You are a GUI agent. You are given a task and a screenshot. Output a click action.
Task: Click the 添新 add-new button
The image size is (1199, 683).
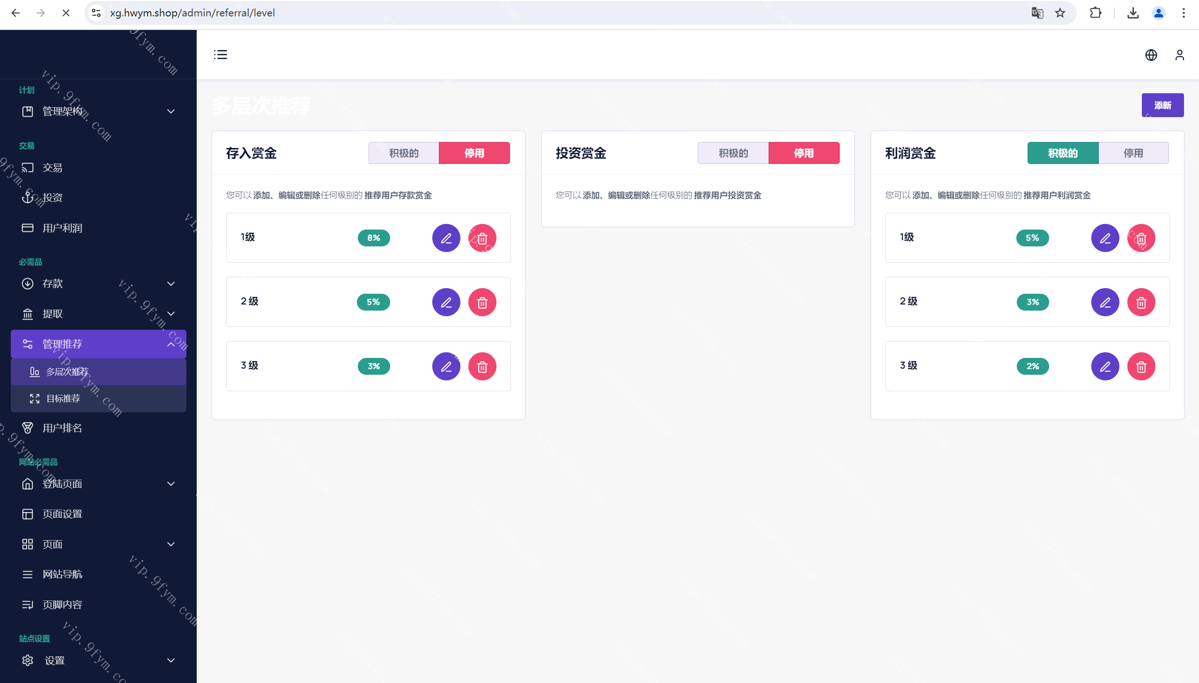coord(1162,105)
